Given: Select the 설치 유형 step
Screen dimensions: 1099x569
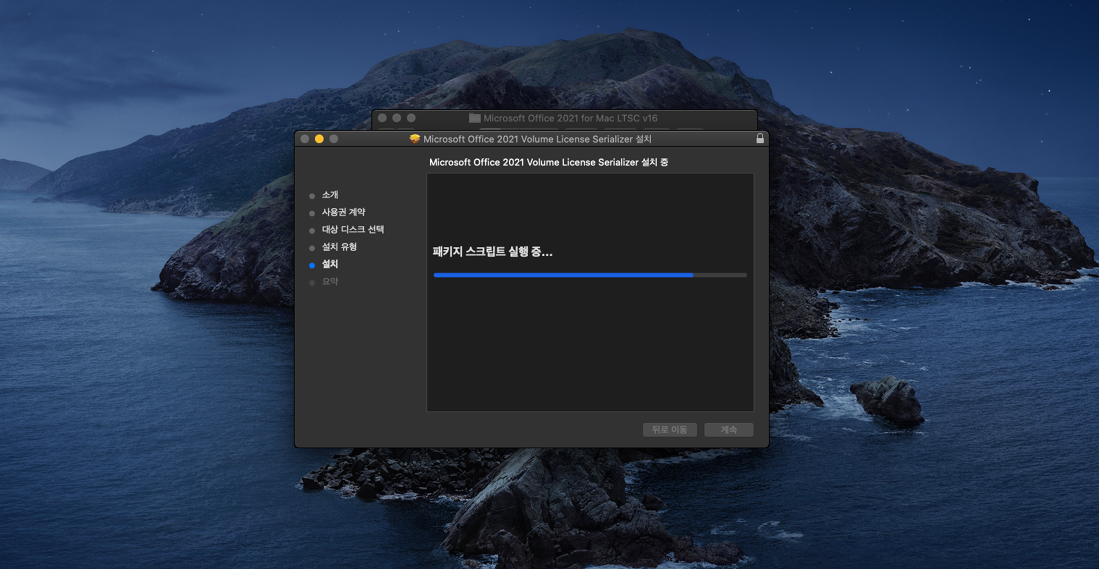Looking at the screenshot, I should pos(339,247).
